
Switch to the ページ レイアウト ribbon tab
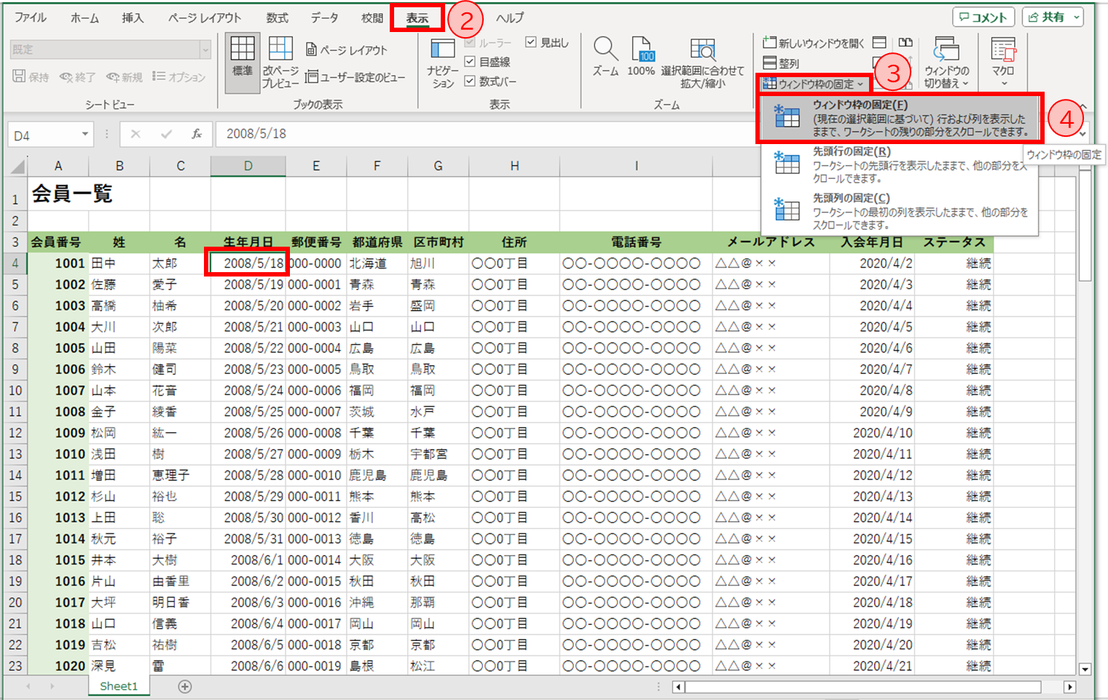[x=205, y=17]
